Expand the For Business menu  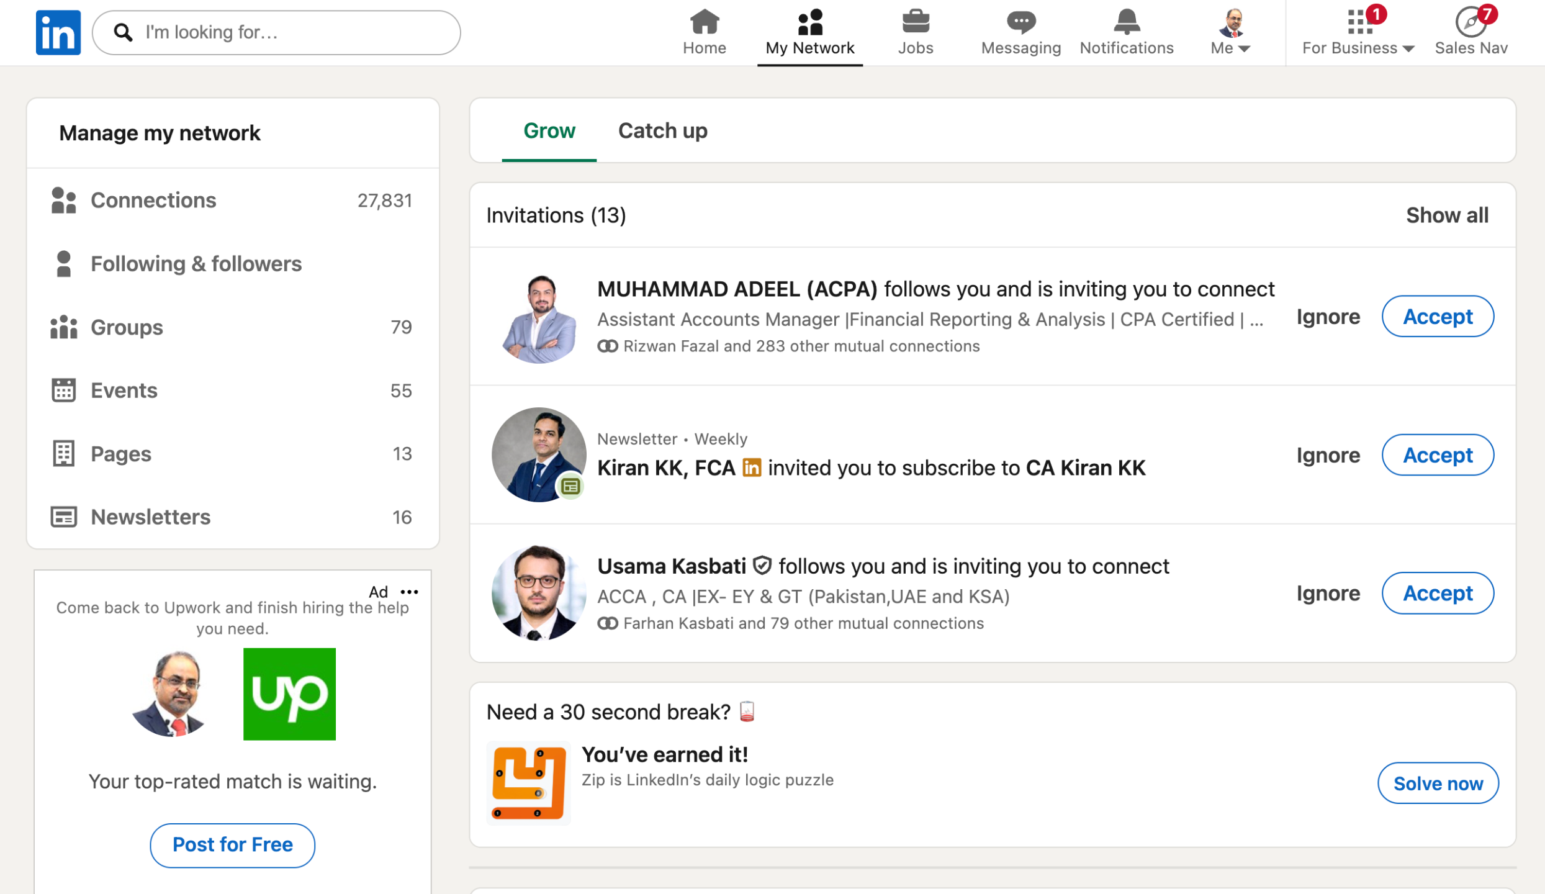(x=1358, y=32)
